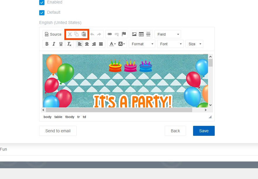Click the Remove Format icon
The width and height of the screenshot is (258, 179).
pyautogui.click(x=69, y=44)
